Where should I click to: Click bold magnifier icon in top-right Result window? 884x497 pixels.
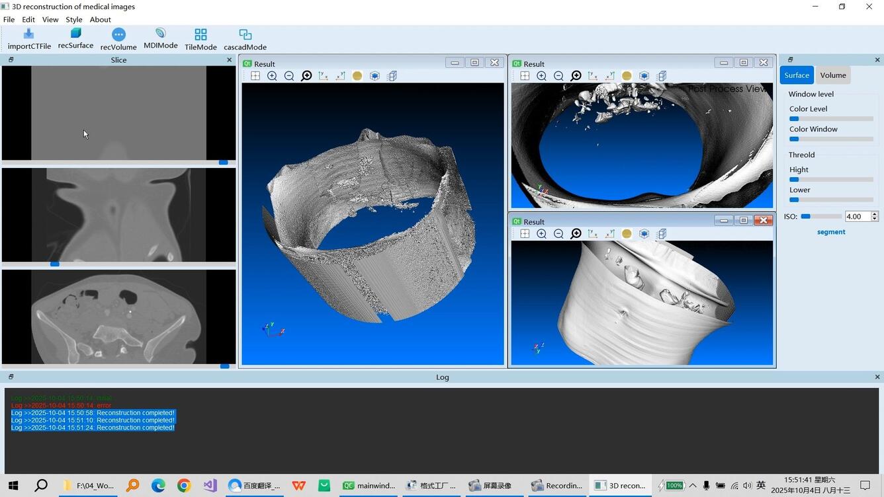[x=576, y=76]
